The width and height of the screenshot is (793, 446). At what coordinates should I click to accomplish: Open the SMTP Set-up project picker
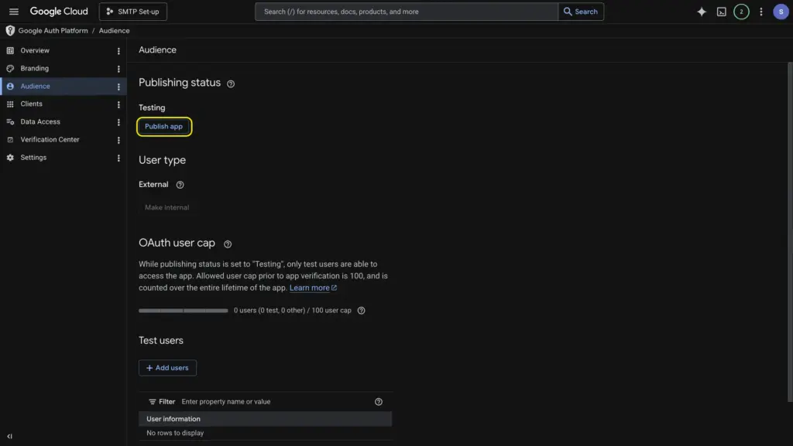(x=133, y=11)
